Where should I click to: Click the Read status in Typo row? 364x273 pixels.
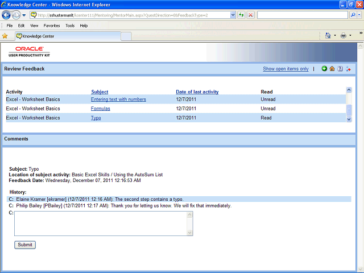click(266, 118)
